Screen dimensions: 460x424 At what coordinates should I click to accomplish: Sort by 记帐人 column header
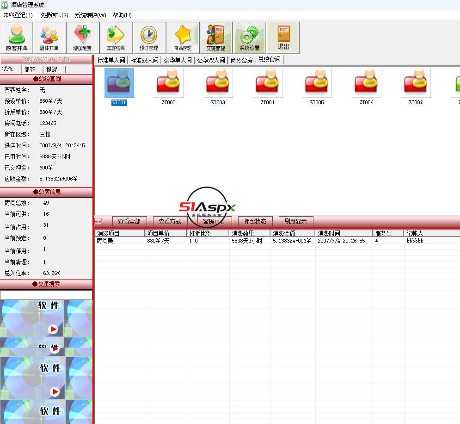pos(432,233)
